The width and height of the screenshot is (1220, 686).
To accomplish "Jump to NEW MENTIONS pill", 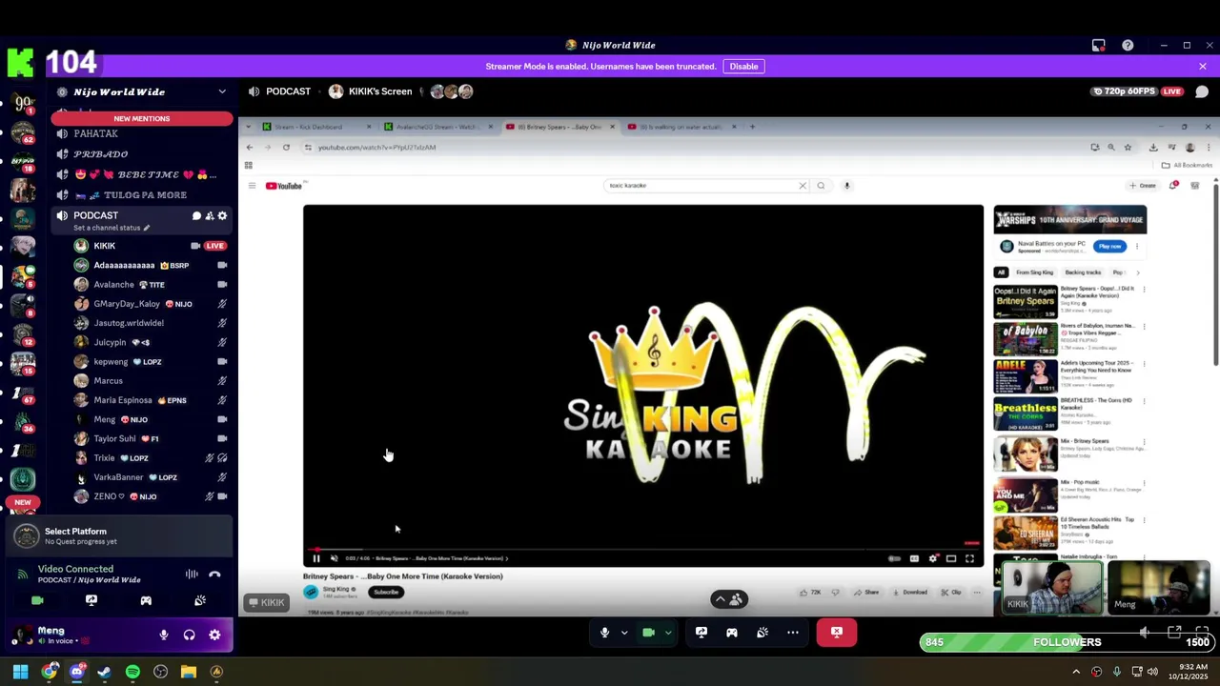I will (x=142, y=118).
